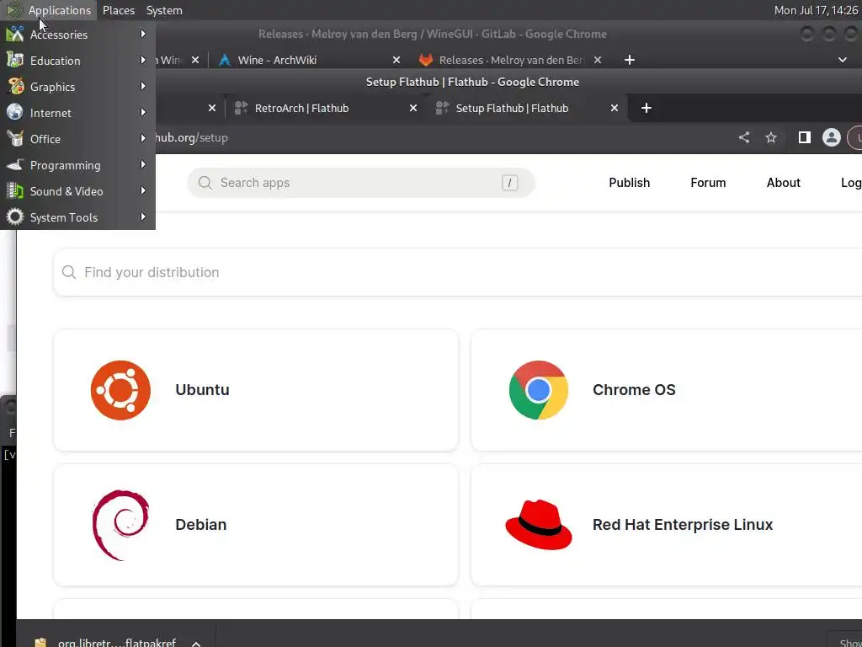This screenshot has width=862, height=647.
Task: Open the Publish link
Action: pos(629,183)
